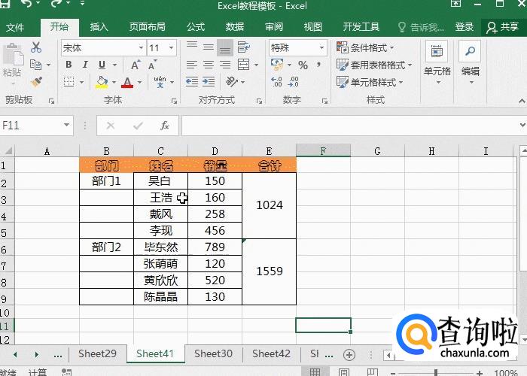Click the 登录 sign-in link
Image resolution: width=527 pixels, height=376 pixels.
[x=465, y=27]
